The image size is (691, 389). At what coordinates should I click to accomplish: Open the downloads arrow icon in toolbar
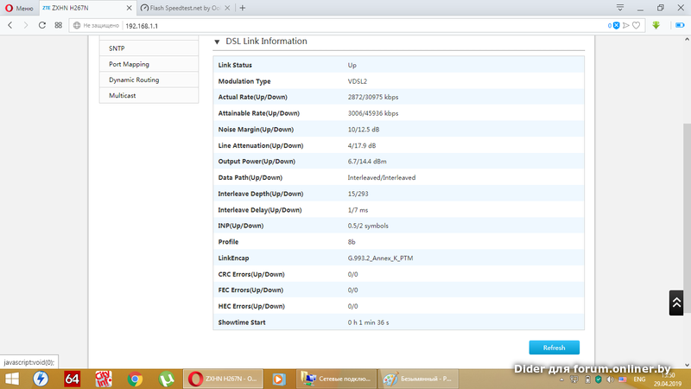(x=656, y=26)
